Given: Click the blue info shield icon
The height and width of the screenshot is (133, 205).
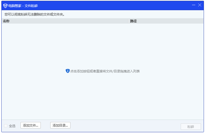Looking at the screenshot, I should point(68,71).
